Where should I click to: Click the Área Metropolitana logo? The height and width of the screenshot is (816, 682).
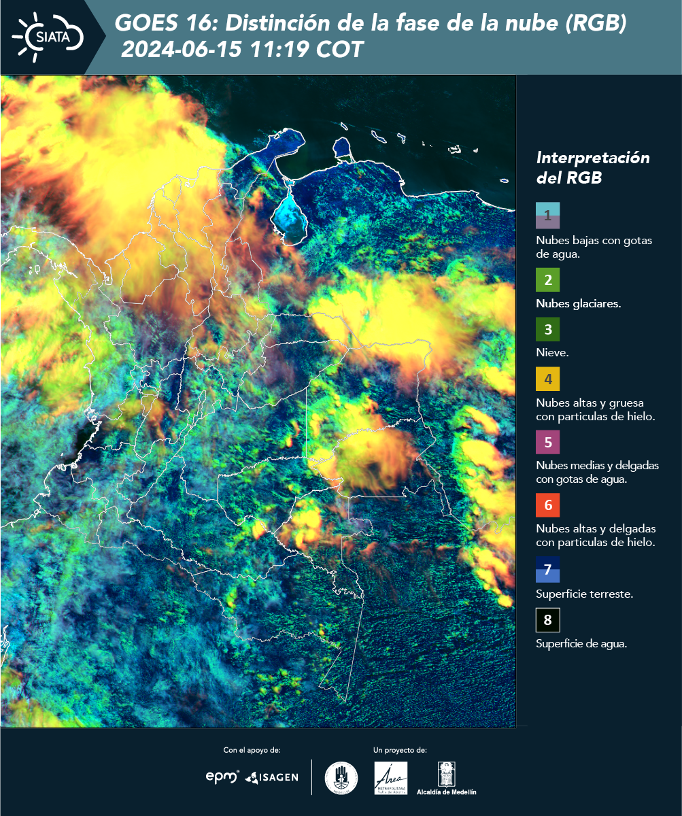391,778
